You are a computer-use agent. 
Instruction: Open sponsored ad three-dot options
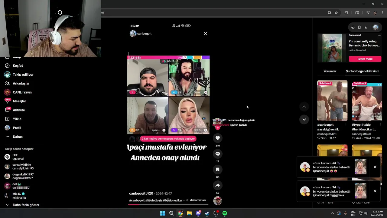pyautogui.click(x=380, y=35)
